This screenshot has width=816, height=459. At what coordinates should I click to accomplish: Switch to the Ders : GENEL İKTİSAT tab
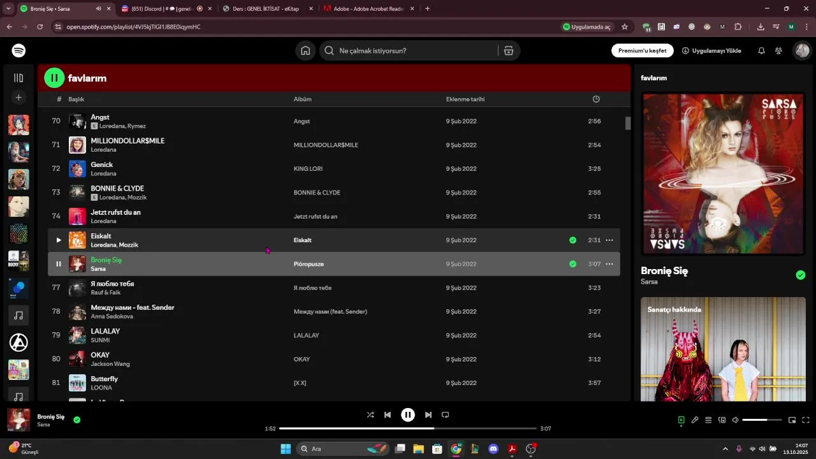268,9
